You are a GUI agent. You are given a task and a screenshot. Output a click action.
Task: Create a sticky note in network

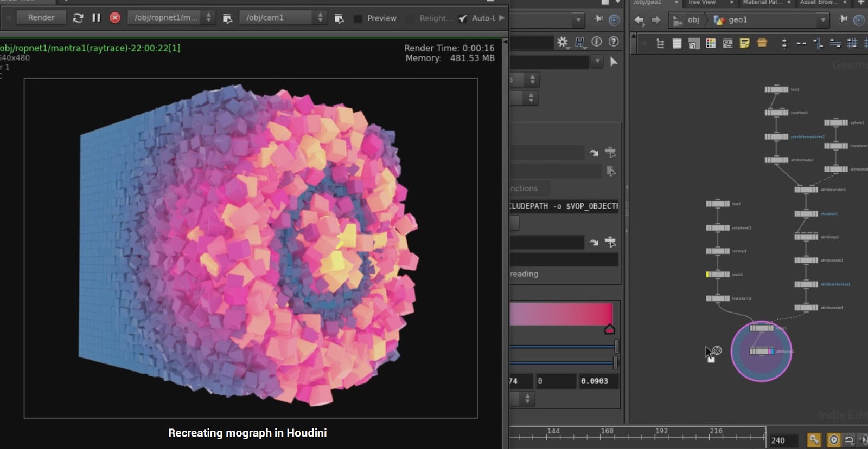click(744, 43)
